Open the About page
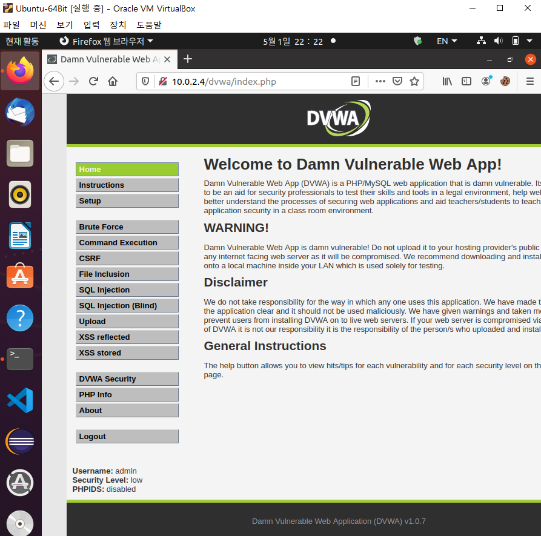 pyautogui.click(x=127, y=411)
